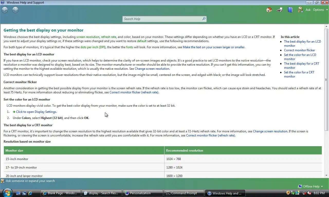Open Help and Support home page icon
Viewport: 329px width, 197px height.
(x=269, y=10)
